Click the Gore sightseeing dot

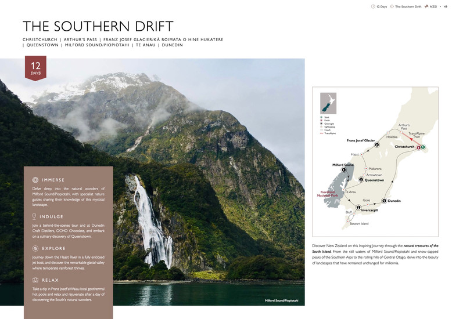point(368,205)
